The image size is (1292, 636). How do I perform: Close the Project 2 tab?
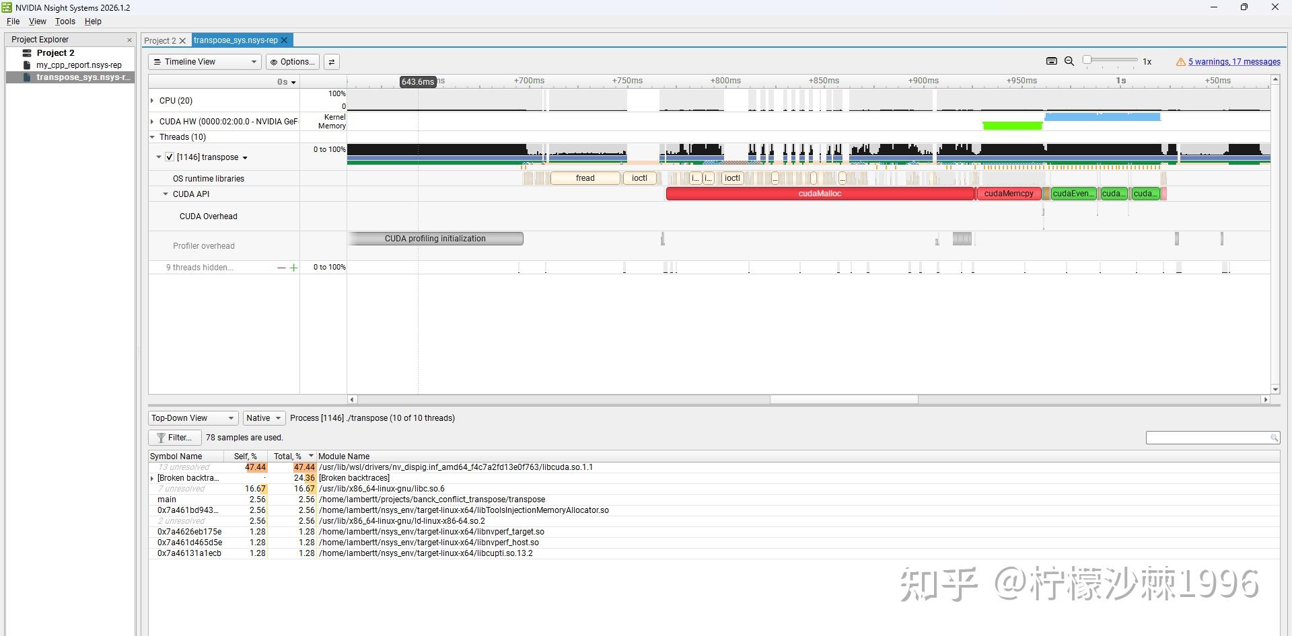point(182,41)
